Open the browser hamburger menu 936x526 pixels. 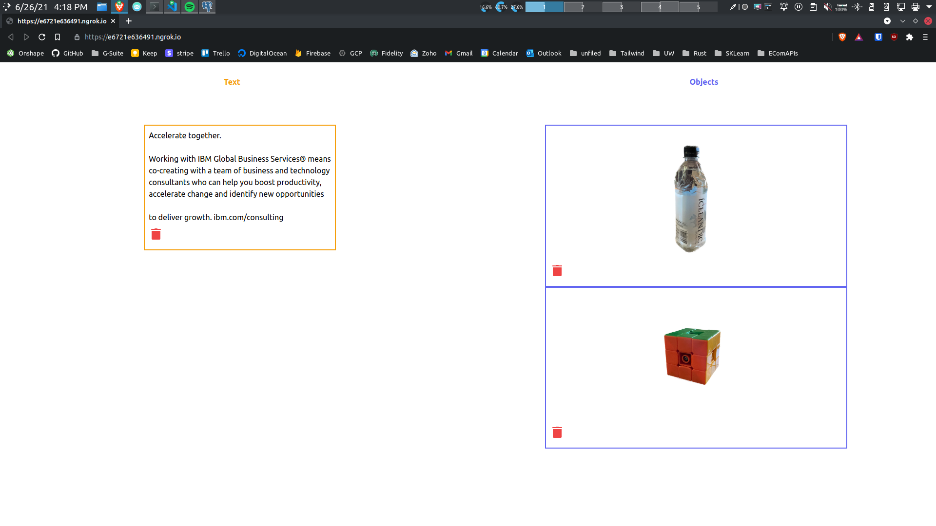pyautogui.click(x=925, y=37)
